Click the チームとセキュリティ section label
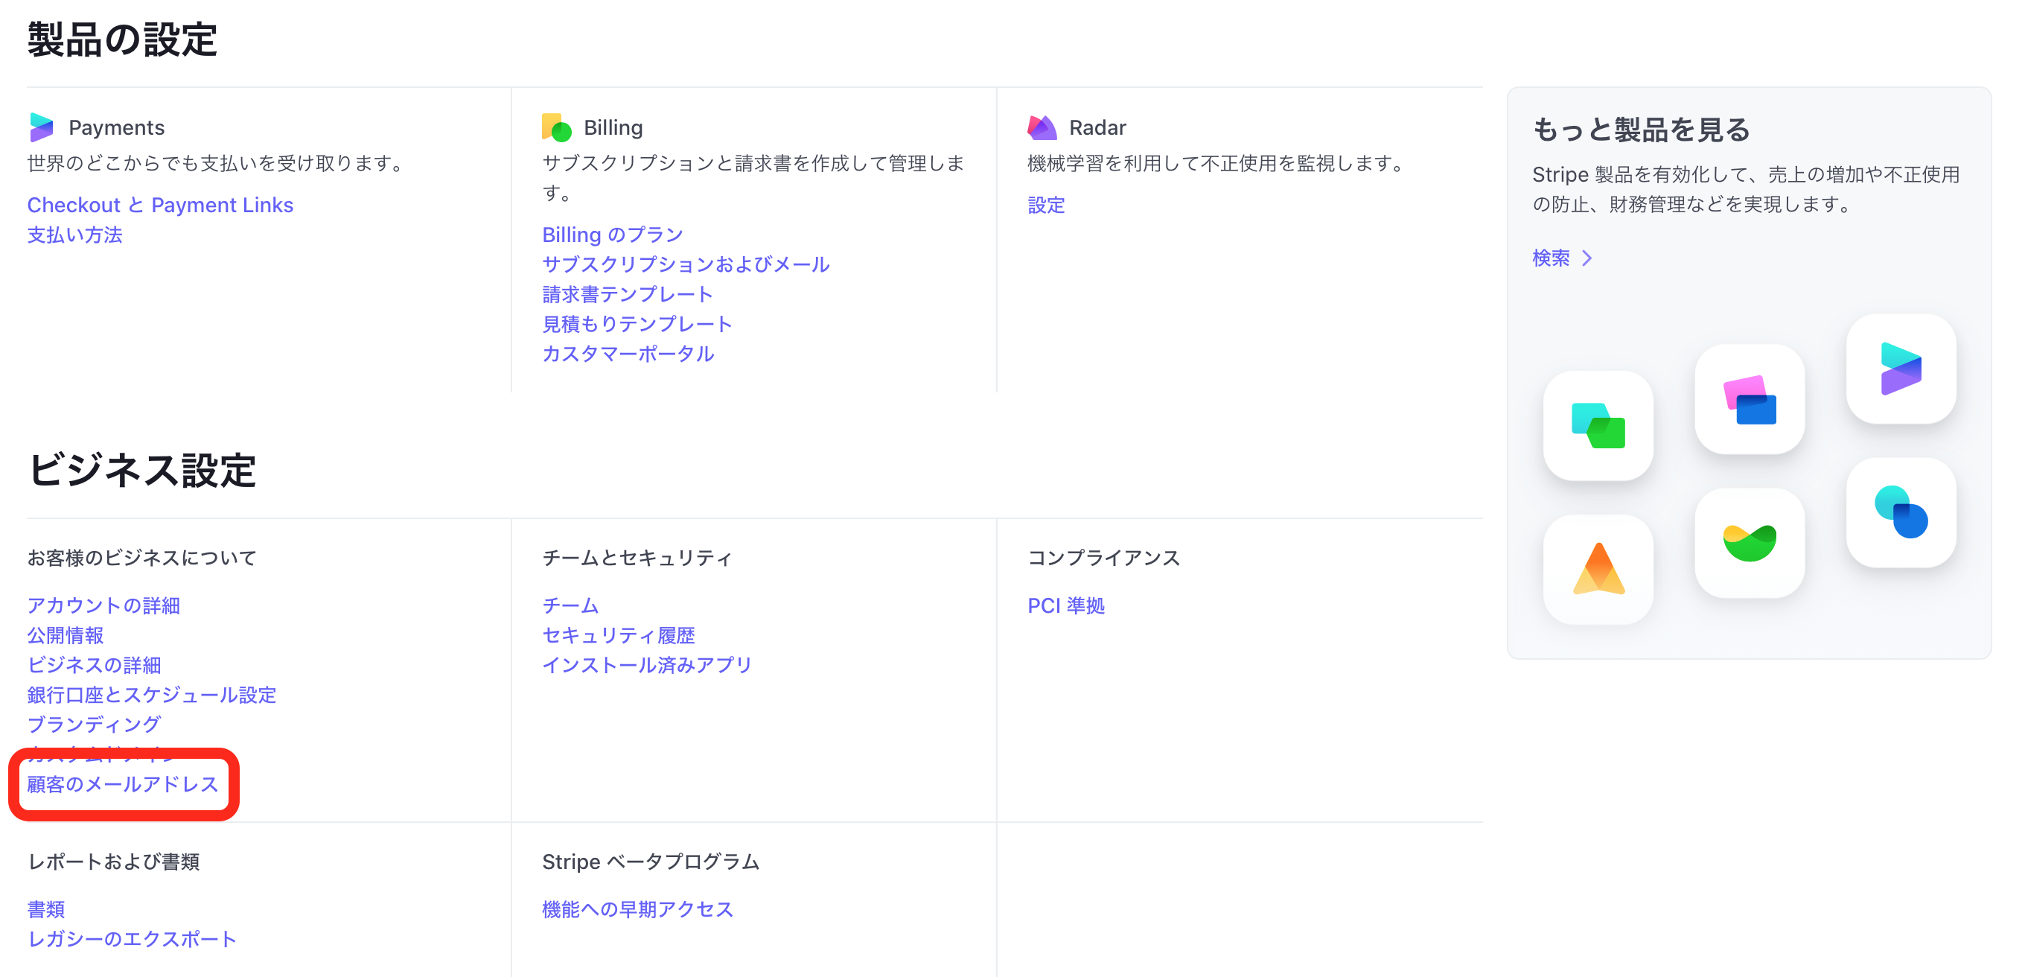Screen dimensions: 2025x977 point(637,558)
